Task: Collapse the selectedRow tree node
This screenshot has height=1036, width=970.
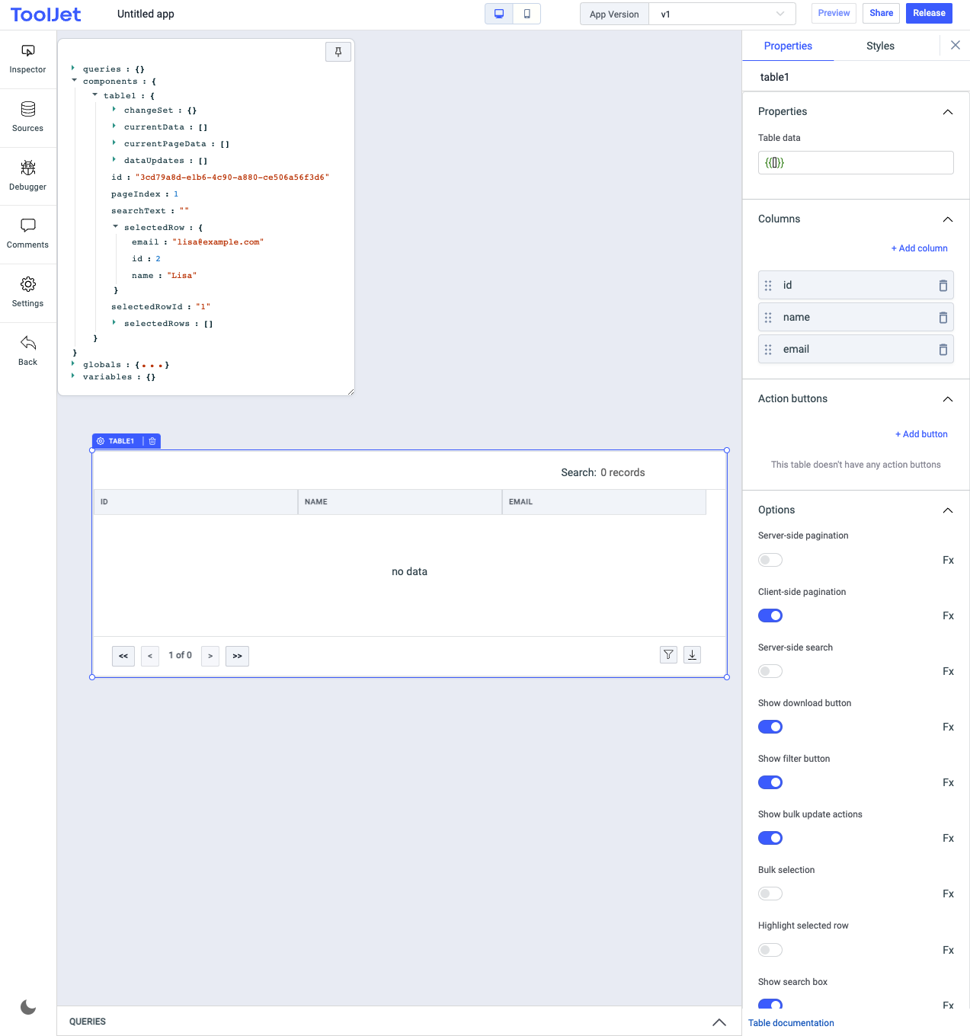Action: coord(115,226)
